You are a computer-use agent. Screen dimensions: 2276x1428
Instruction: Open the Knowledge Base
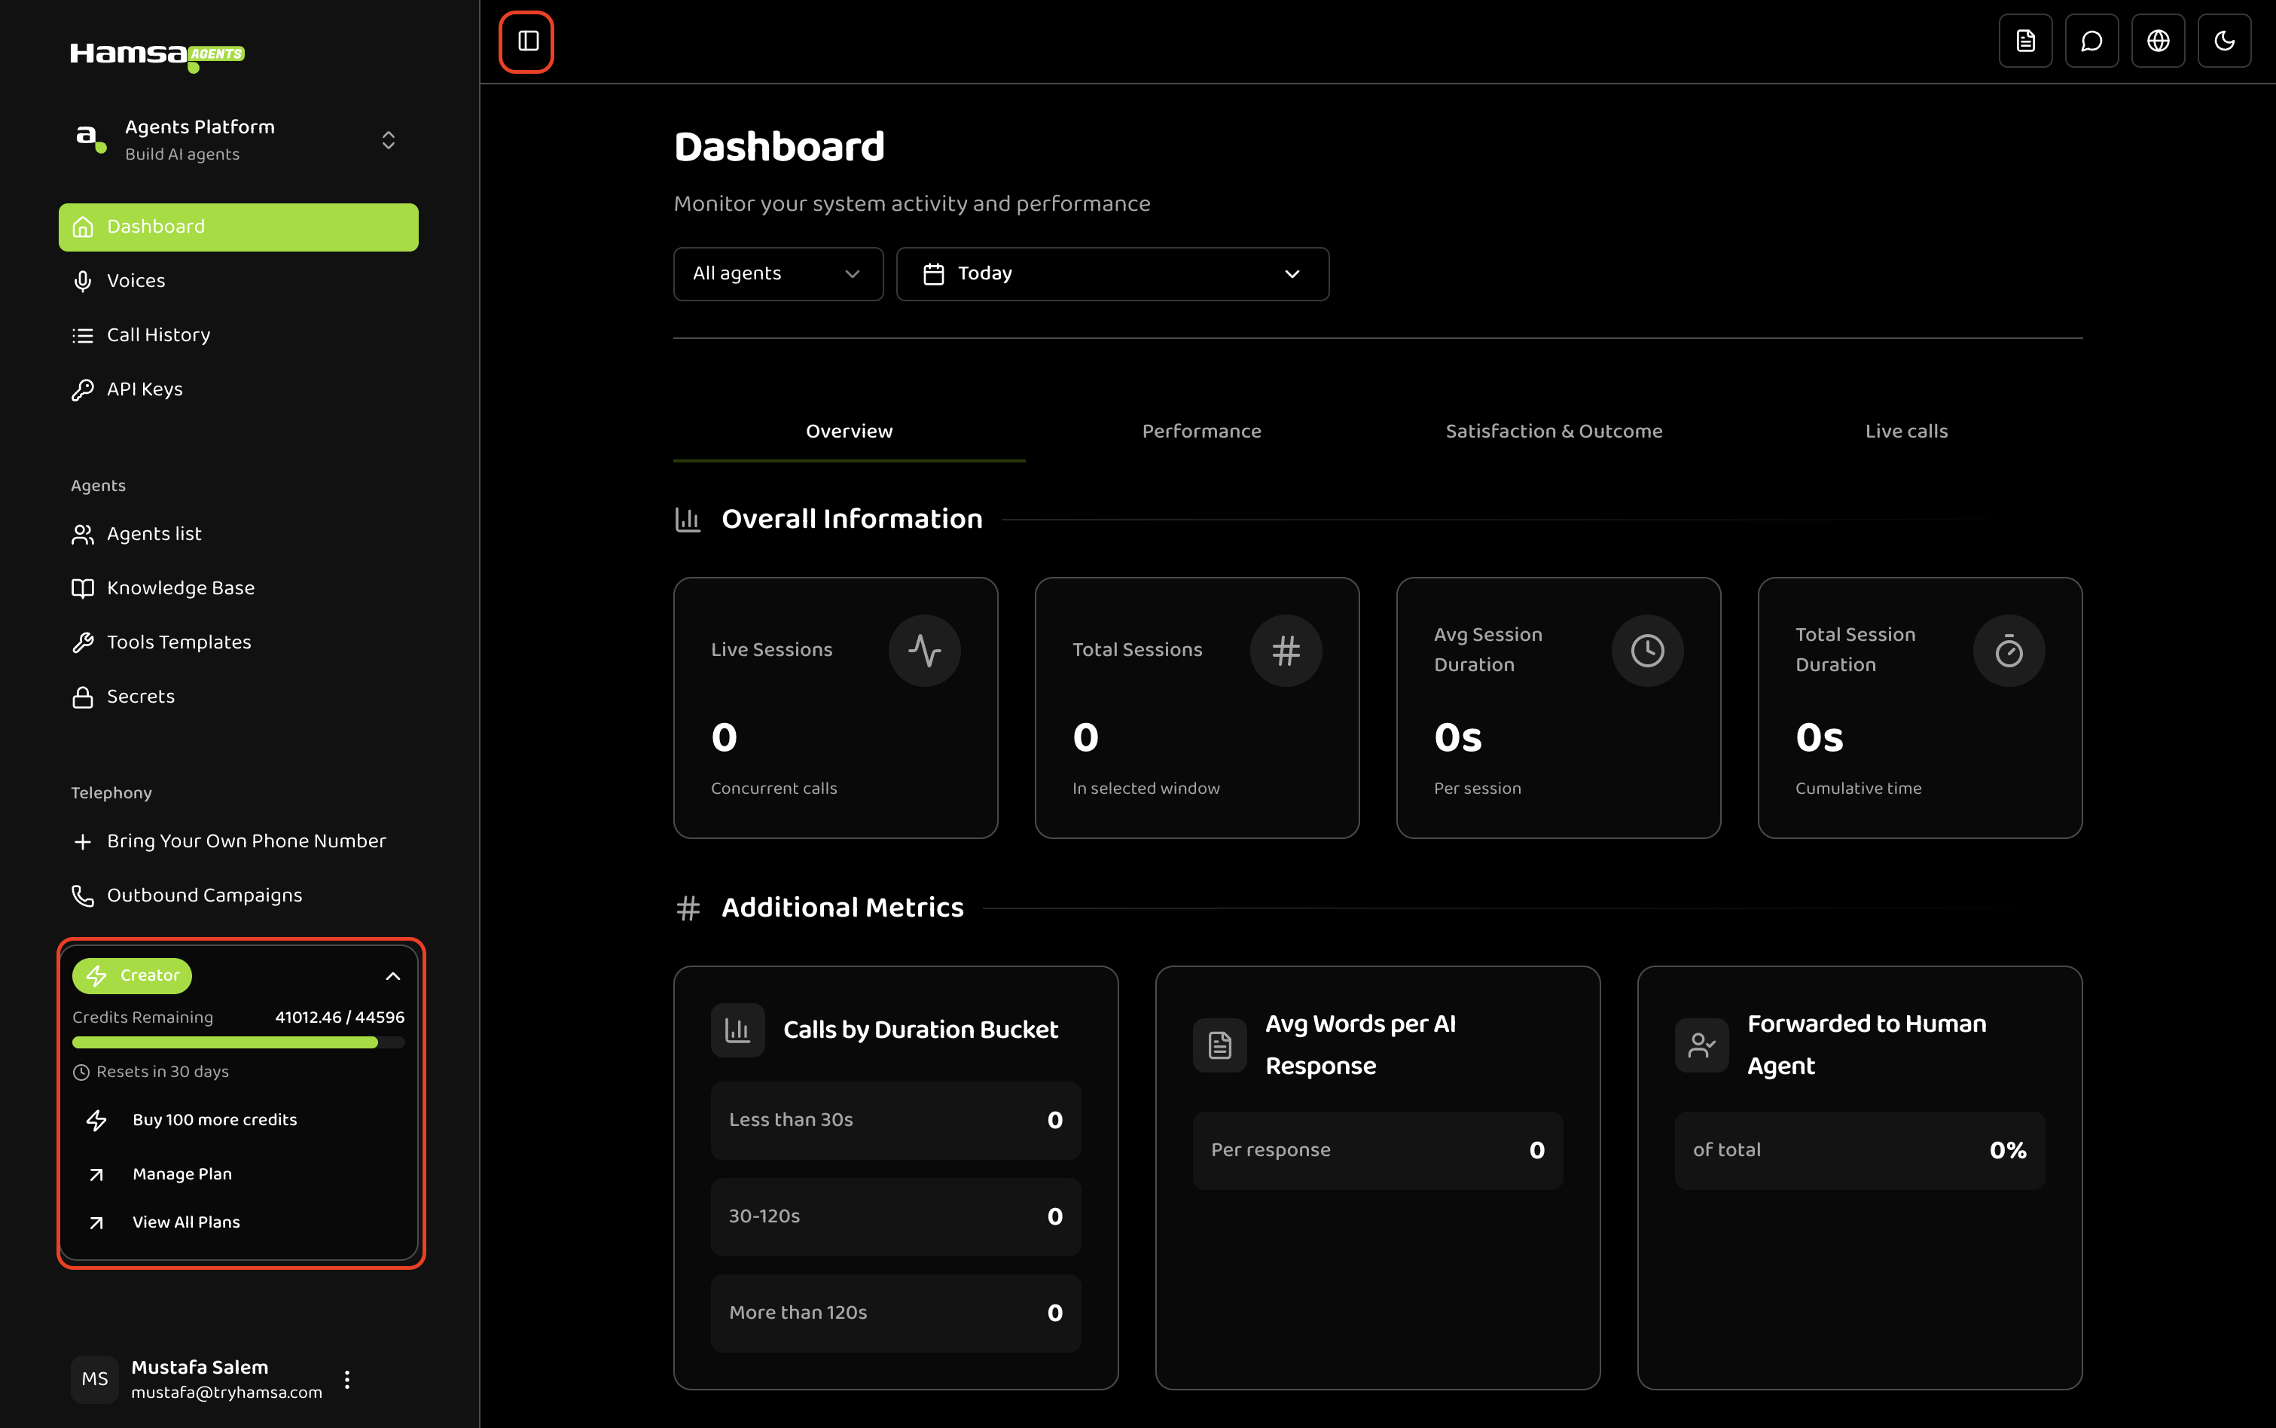(x=179, y=587)
